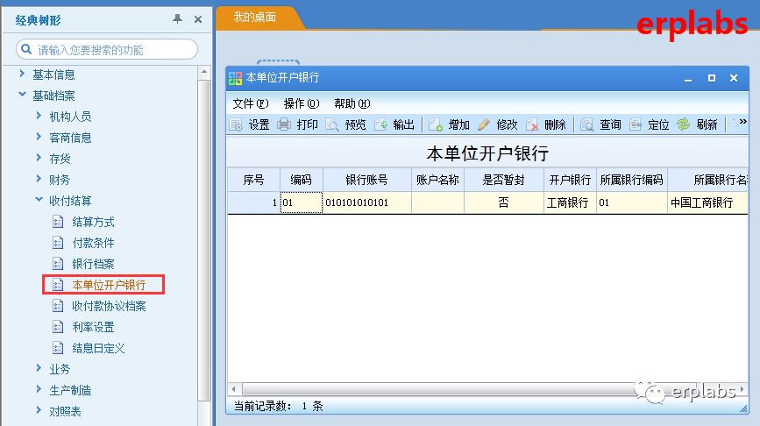The width and height of the screenshot is (760, 426).
Task: Click the 查询 query icon
Action: pyautogui.click(x=587, y=124)
